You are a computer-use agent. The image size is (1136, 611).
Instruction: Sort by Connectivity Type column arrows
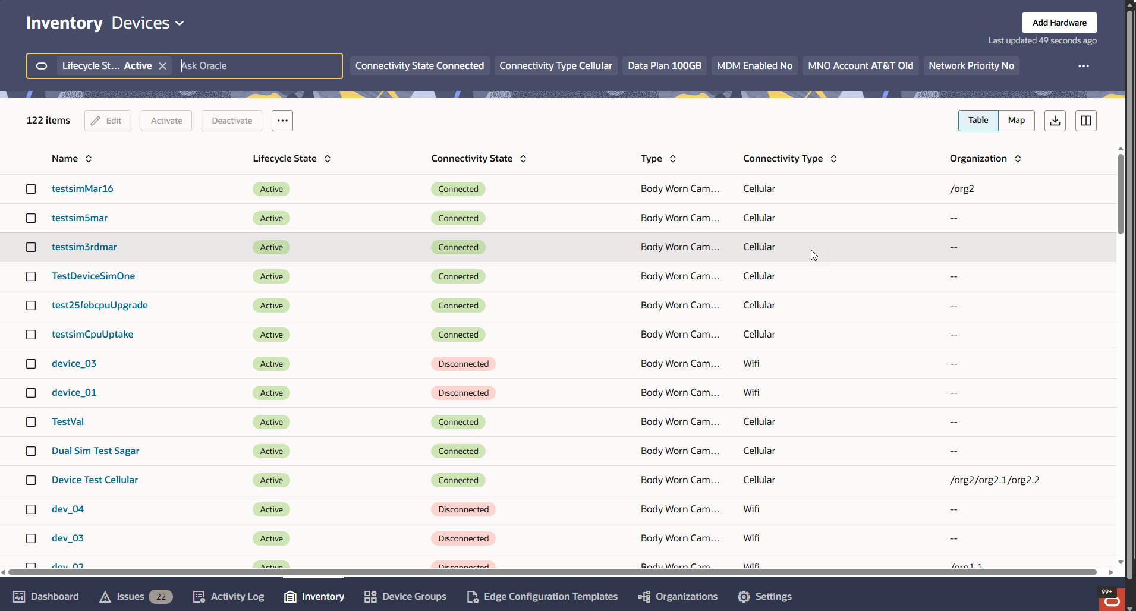(x=834, y=159)
